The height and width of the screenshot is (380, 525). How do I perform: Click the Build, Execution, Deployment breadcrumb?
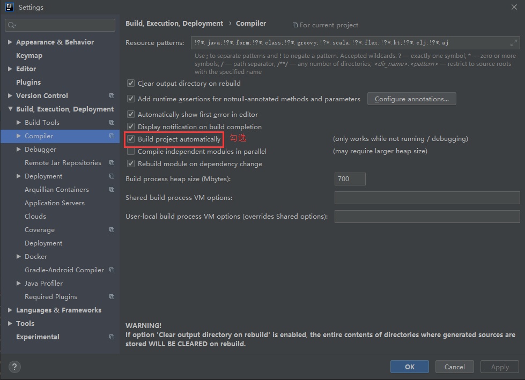[x=174, y=24]
